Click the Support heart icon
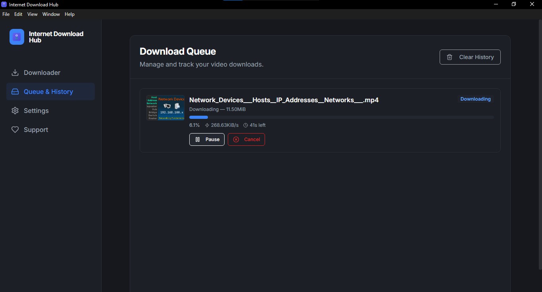542x292 pixels. coord(15,130)
